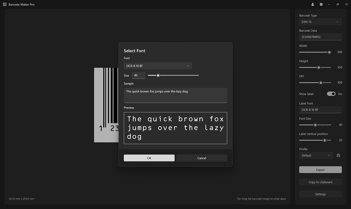Click the font Preview box text

[175, 128]
